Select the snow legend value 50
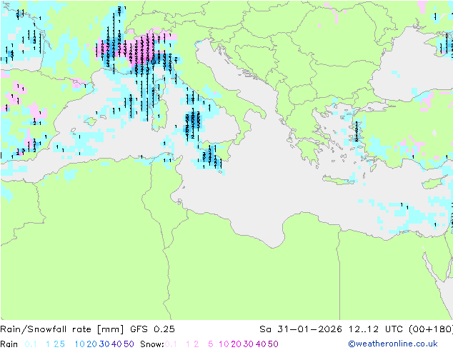The height and width of the screenshot is (350, 453). point(273,344)
